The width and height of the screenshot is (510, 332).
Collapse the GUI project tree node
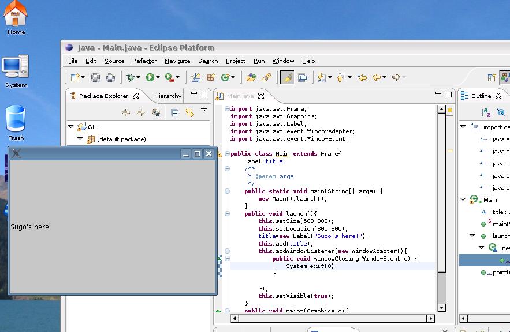tap(70, 127)
